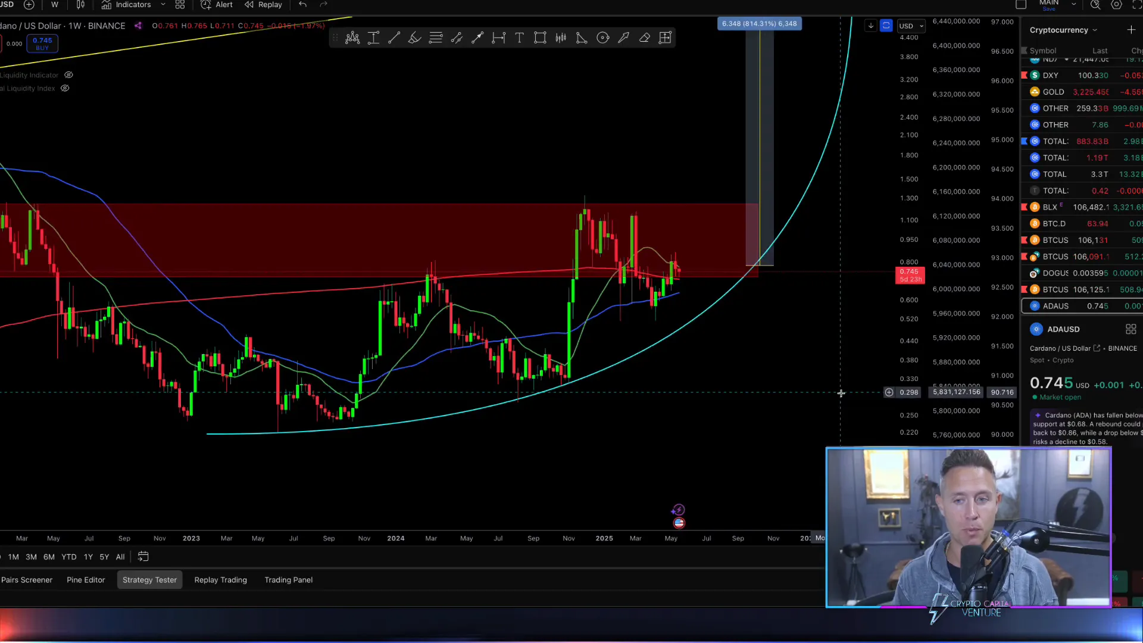Set chart range to YTD

click(69, 557)
